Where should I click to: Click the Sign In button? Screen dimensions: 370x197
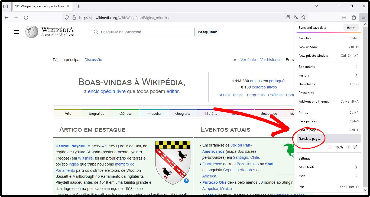point(351,27)
